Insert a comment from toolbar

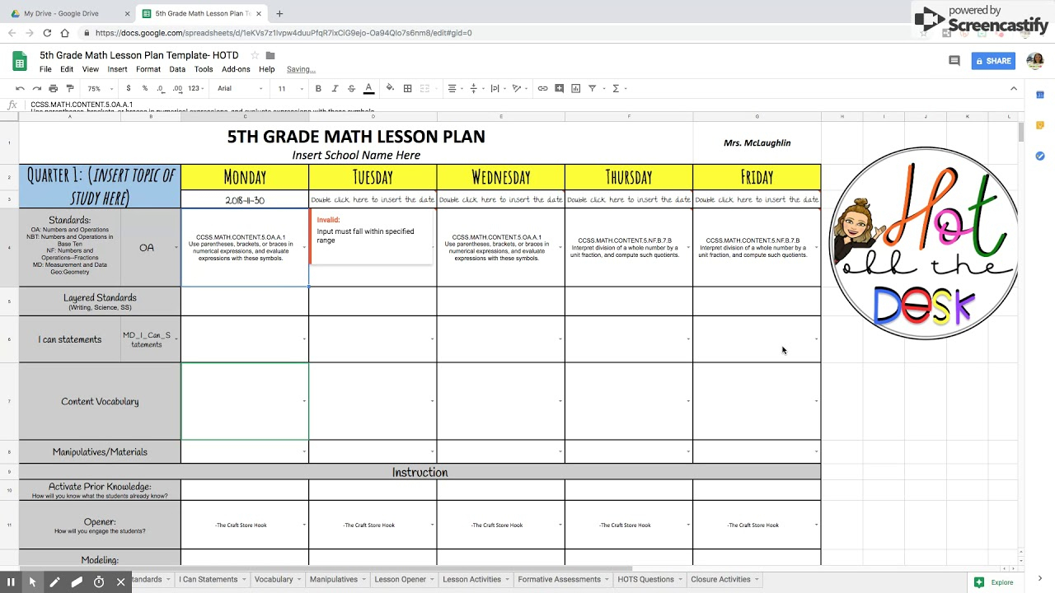coord(559,88)
